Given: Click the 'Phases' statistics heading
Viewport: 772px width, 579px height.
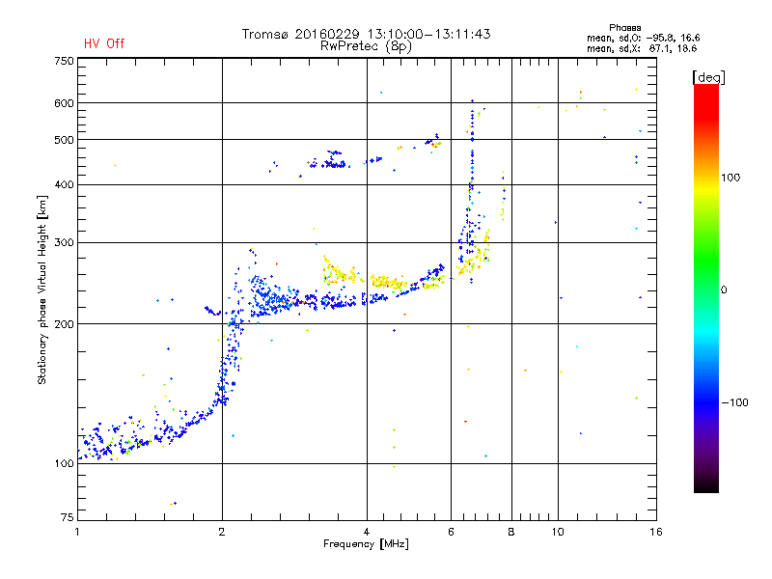Looking at the screenshot, I should [x=624, y=28].
